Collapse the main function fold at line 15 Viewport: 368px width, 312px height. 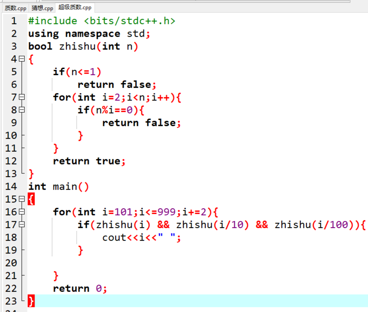[x=22, y=199]
